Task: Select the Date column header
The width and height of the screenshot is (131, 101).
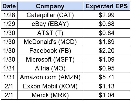Action: point(9,6)
